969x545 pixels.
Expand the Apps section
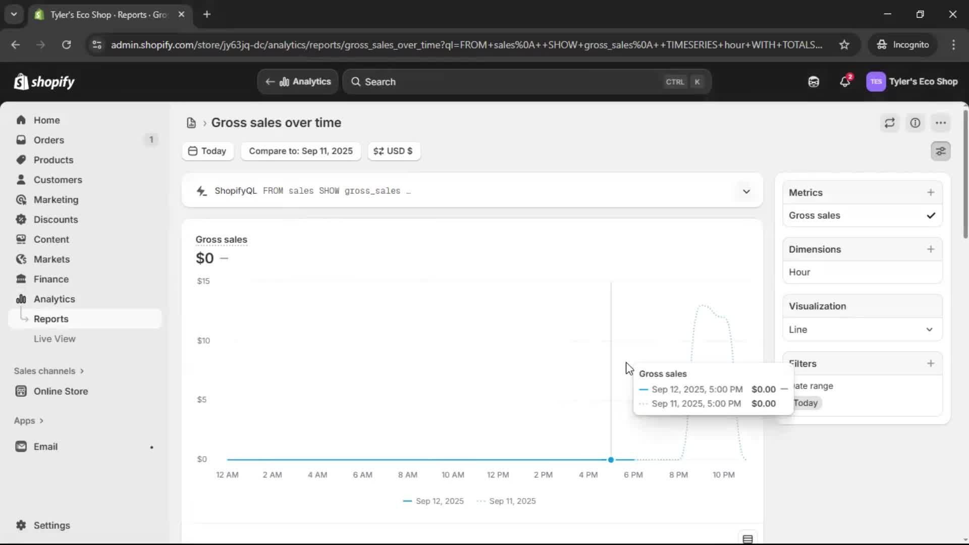tap(29, 421)
